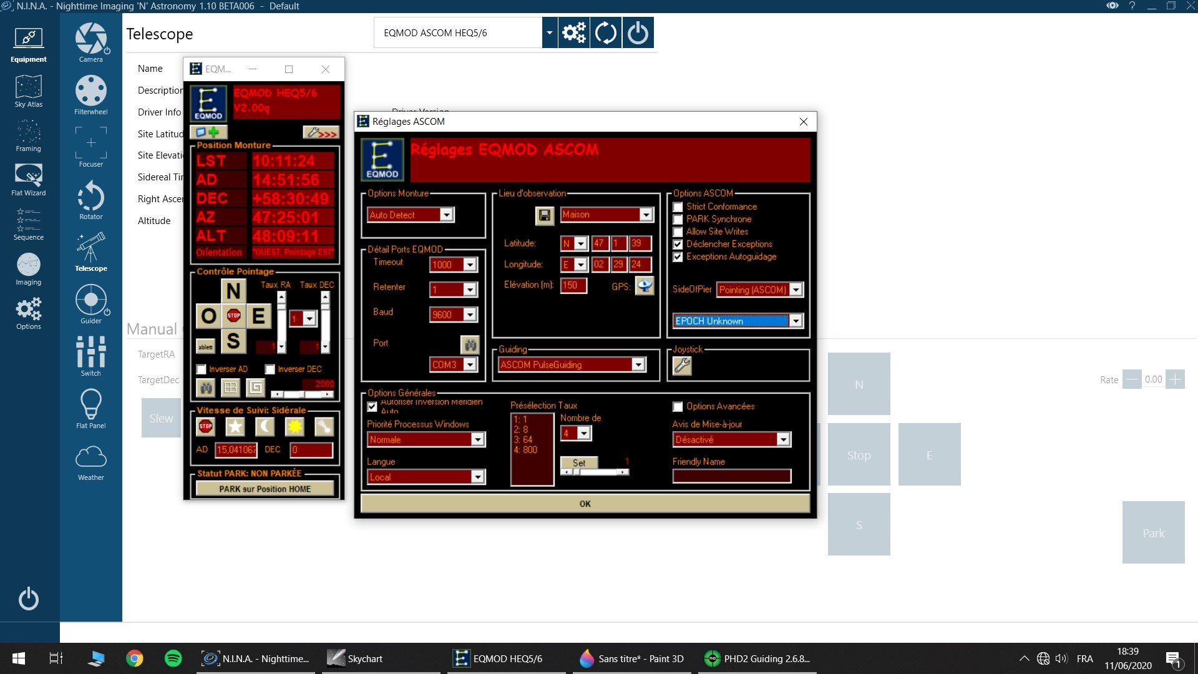Click the Filterwheel equipment icon

coord(91,95)
